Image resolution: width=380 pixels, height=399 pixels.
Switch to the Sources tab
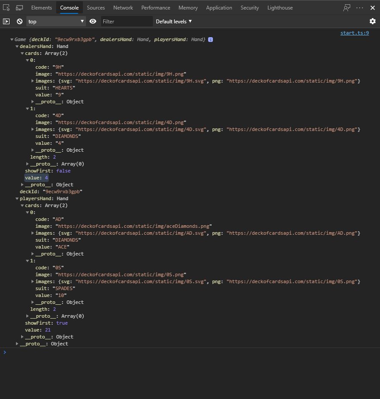click(x=96, y=7)
